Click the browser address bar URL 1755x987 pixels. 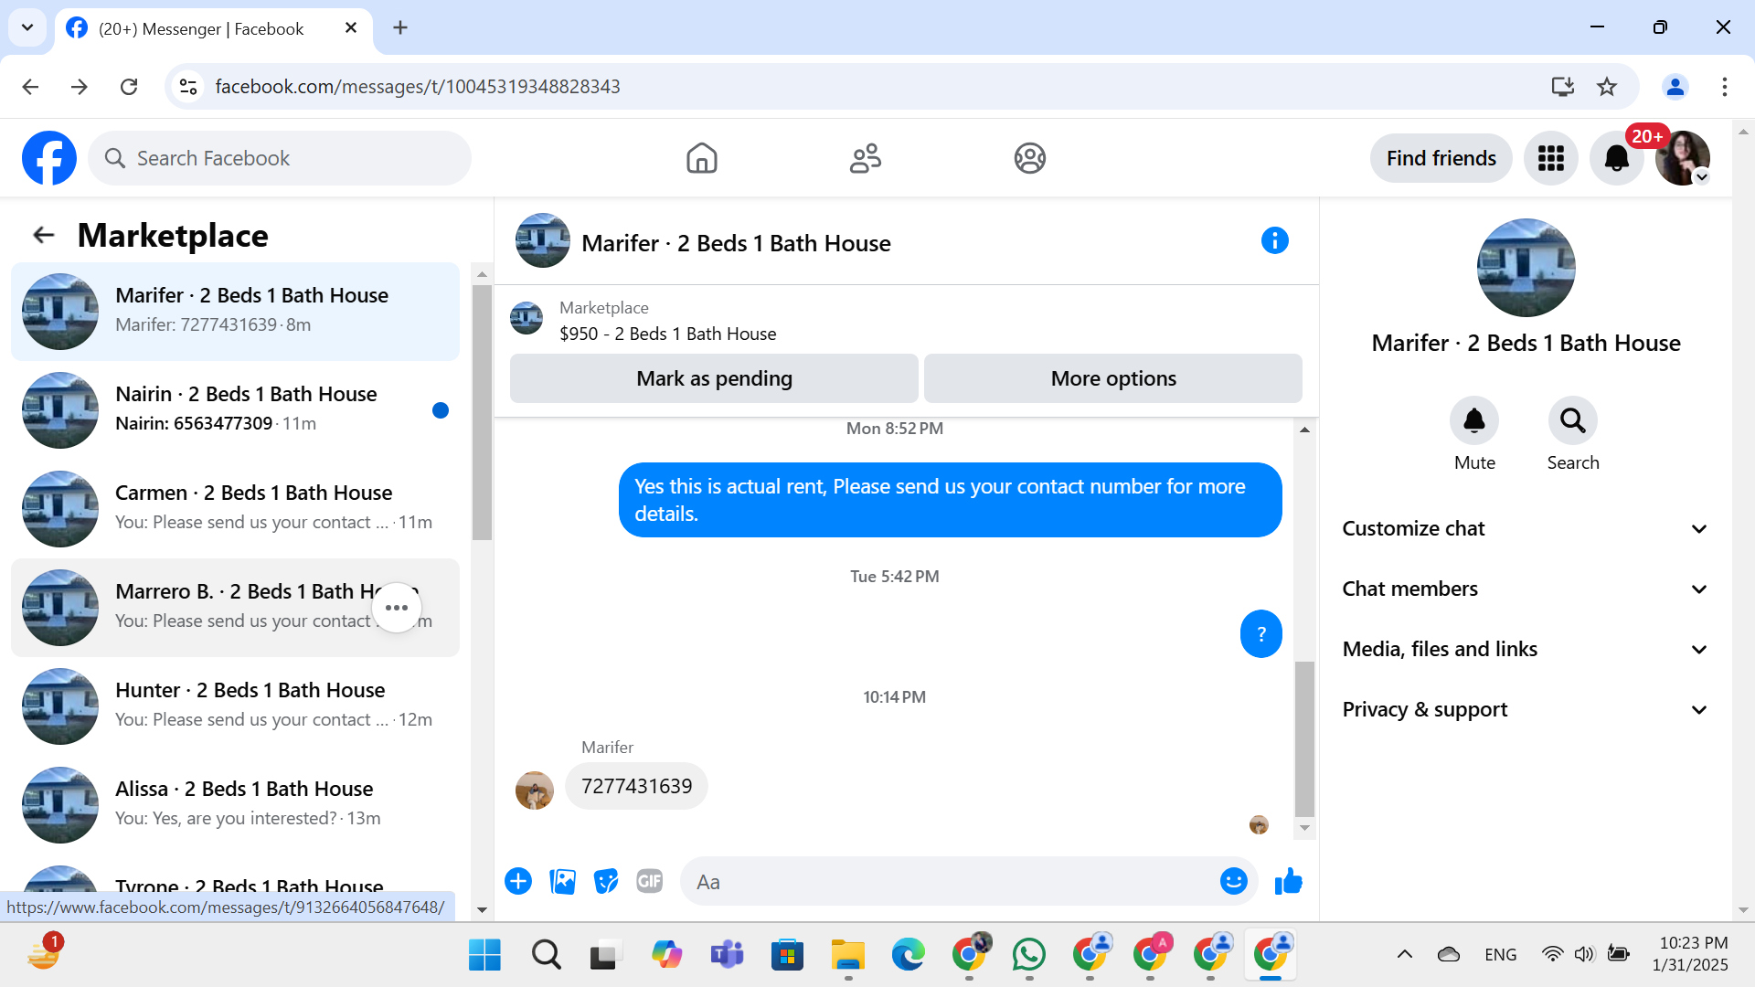click(418, 87)
